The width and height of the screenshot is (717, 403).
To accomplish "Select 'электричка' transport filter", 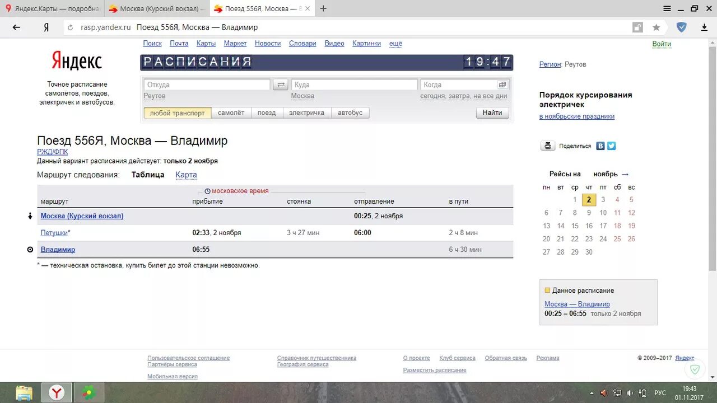I will 306,113.
